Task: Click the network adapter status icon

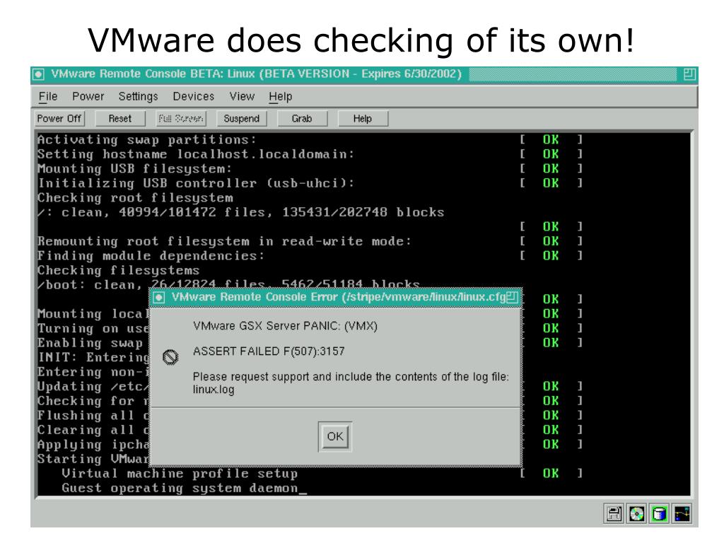Action: pos(682,513)
